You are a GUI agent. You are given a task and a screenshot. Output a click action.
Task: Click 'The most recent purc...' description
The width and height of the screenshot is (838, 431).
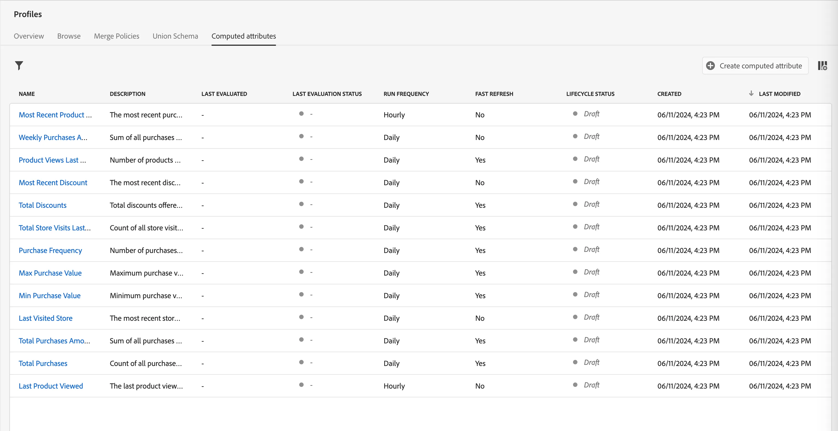tap(146, 115)
